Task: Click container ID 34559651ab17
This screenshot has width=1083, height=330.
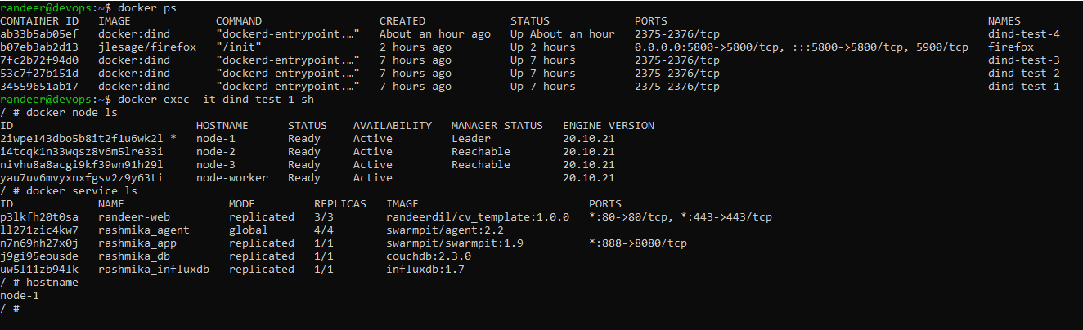Action: [39, 87]
